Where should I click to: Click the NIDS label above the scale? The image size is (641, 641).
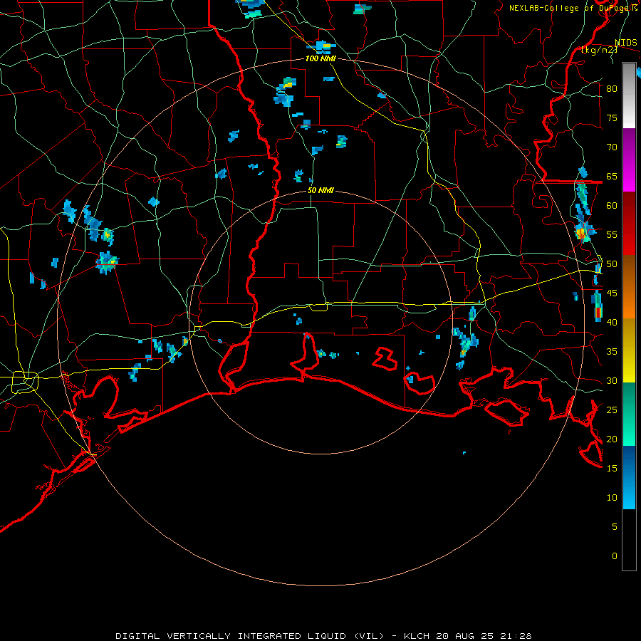point(626,43)
